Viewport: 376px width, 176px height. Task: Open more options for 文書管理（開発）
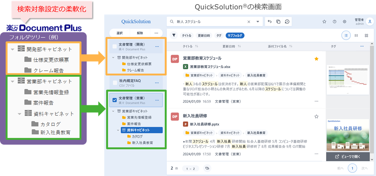click(x=157, y=46)
